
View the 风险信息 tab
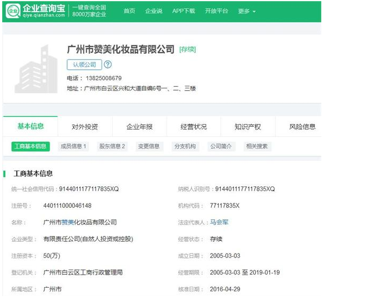[x=302, y=127]
